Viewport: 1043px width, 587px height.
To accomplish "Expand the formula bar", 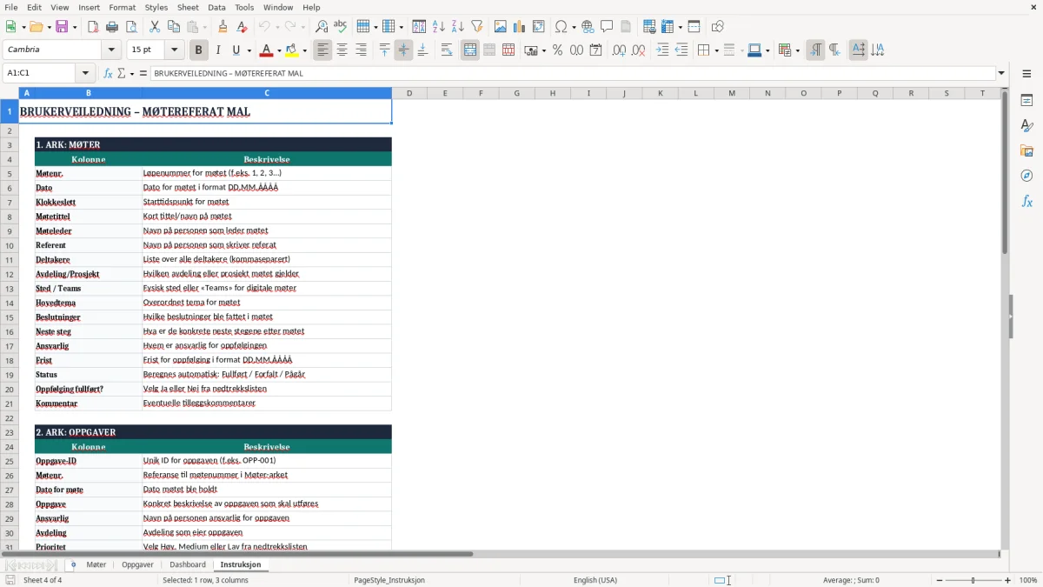I will coord(1001,73).
